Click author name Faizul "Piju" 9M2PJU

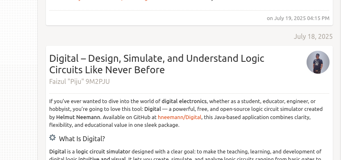[80, 81]
